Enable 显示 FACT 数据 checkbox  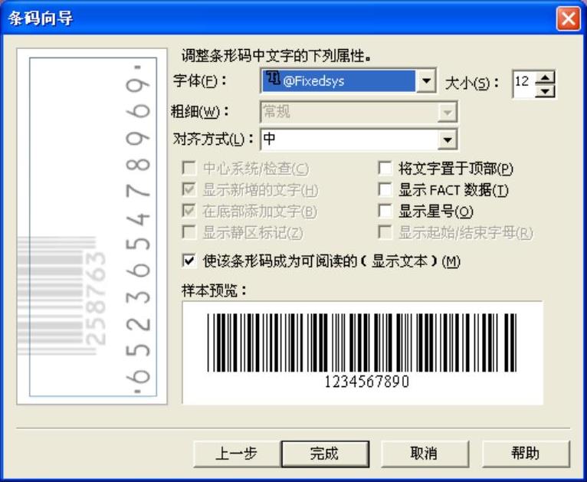385,190
